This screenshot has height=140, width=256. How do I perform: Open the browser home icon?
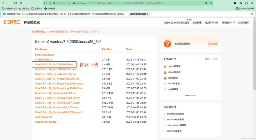click(x=21, y=3)
